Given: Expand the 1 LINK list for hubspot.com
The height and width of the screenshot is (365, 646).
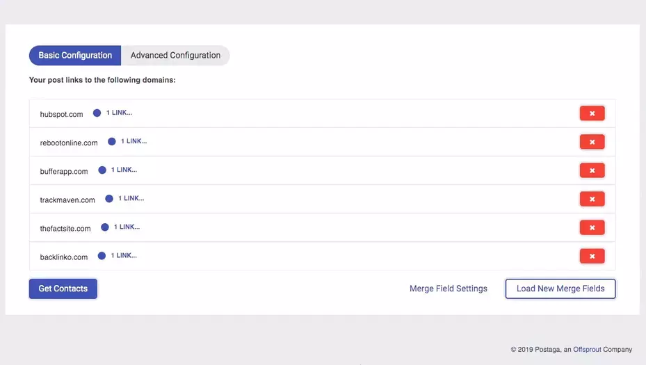Looking at the screenshot, I should point(119,113).
